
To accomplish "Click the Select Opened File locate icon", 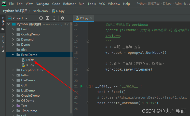I will tap(41, 18).
